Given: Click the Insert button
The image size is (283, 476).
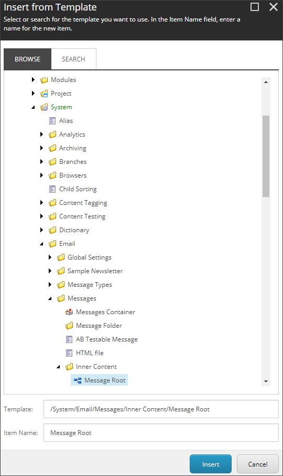Looking at the screenshot, I should pos(211,464).
